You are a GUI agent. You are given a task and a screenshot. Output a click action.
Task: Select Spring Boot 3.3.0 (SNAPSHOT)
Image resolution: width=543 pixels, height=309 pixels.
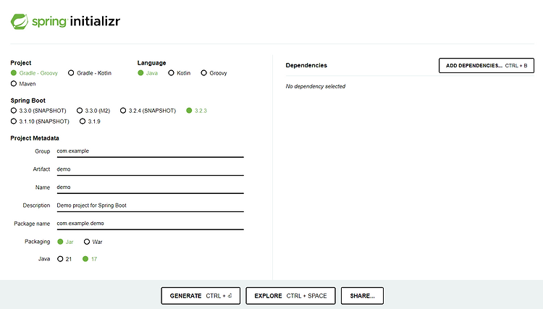(x=38, y=111)
